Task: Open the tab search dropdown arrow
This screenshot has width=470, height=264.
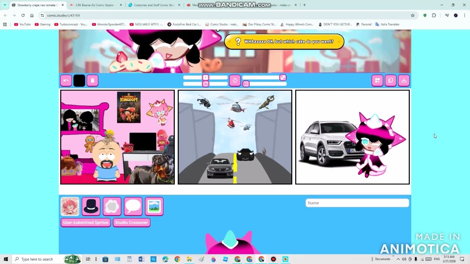Action: tap(5, 5)
